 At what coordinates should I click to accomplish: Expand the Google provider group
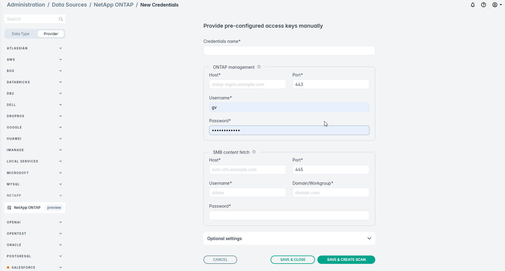click(35, 127)
